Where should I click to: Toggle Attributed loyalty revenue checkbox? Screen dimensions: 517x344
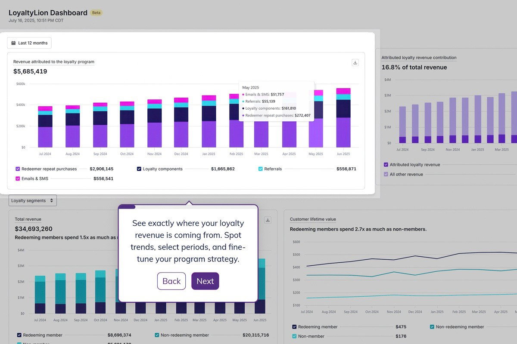tap(386, 165)
